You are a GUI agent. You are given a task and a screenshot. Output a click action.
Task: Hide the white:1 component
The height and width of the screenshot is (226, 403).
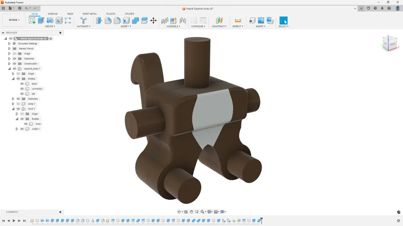point(22,129)
